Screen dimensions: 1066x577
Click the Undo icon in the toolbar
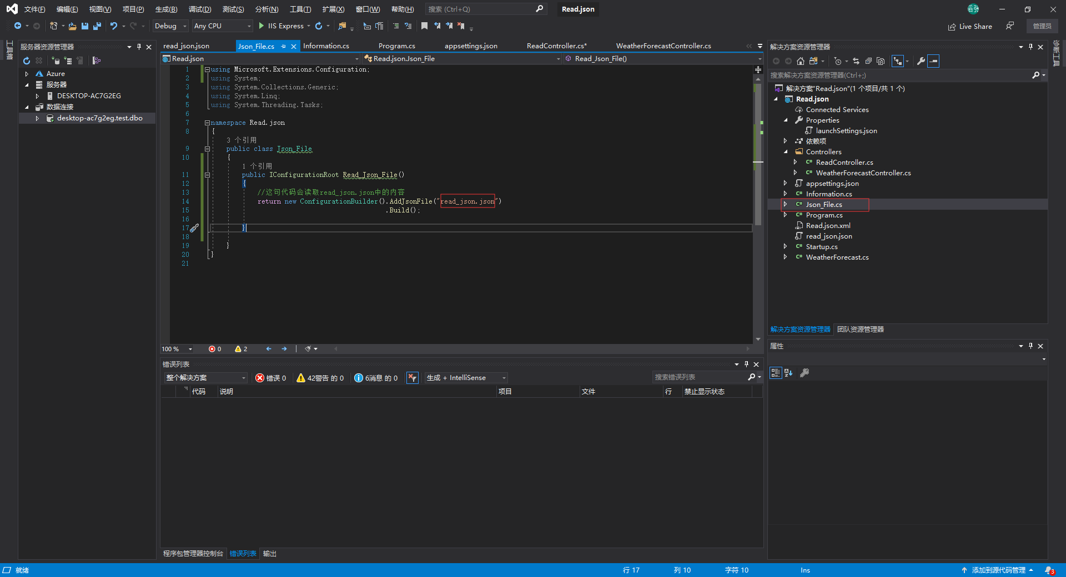[x=114, y=26]
